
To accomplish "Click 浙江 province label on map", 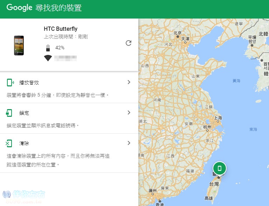I will pyautogui.click(x=210, y=141).
